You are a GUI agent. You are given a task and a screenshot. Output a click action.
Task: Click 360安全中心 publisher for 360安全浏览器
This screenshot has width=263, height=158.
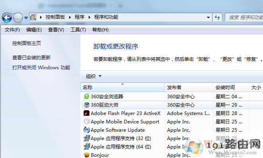(181, 97)
